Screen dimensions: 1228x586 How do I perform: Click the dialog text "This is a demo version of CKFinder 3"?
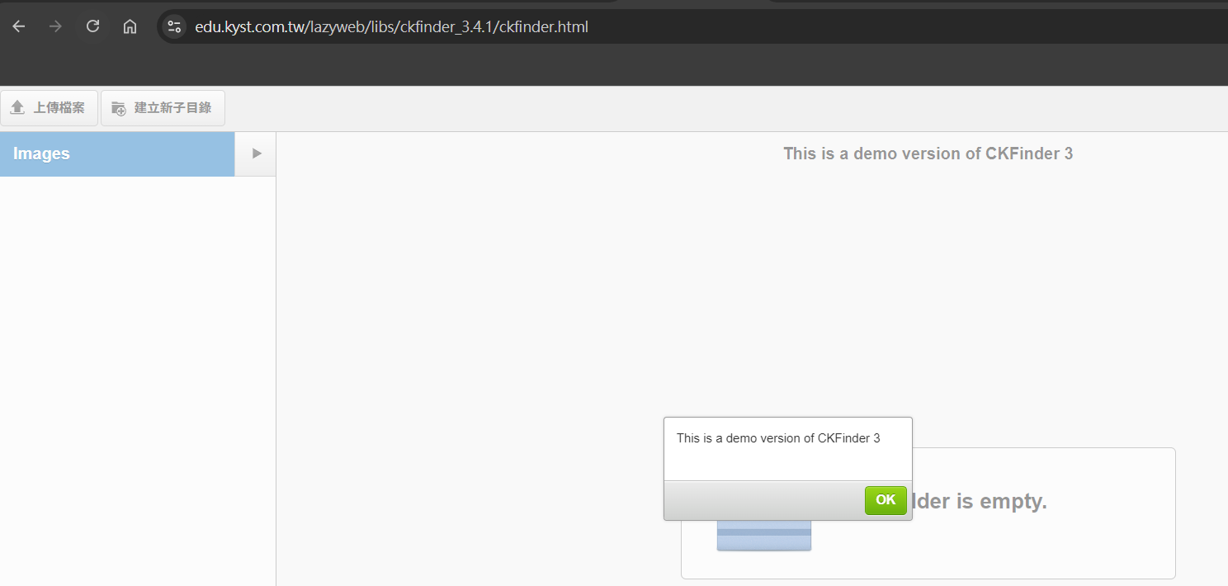click(x=778, y=438)
